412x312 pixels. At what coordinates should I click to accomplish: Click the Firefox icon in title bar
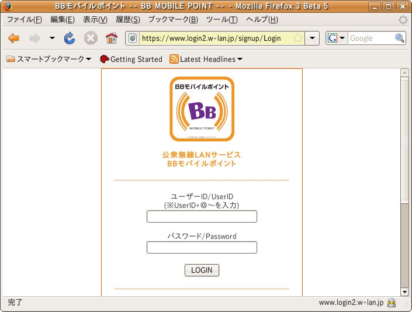click(x=8, y=6)
